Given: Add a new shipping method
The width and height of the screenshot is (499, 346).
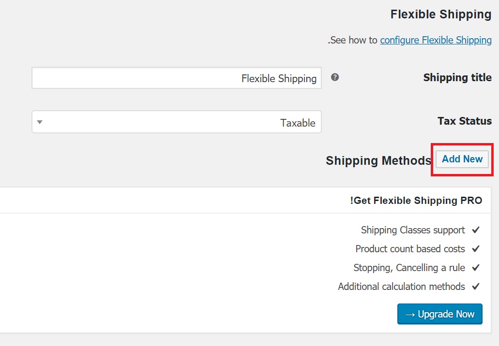Looking at the screenshot, I should pyautogui.click(x=462, y=159).
